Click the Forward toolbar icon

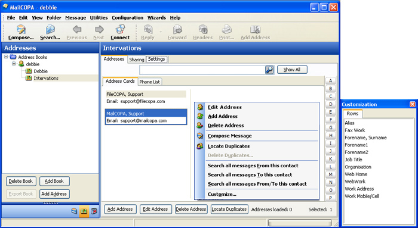(177, 29)
